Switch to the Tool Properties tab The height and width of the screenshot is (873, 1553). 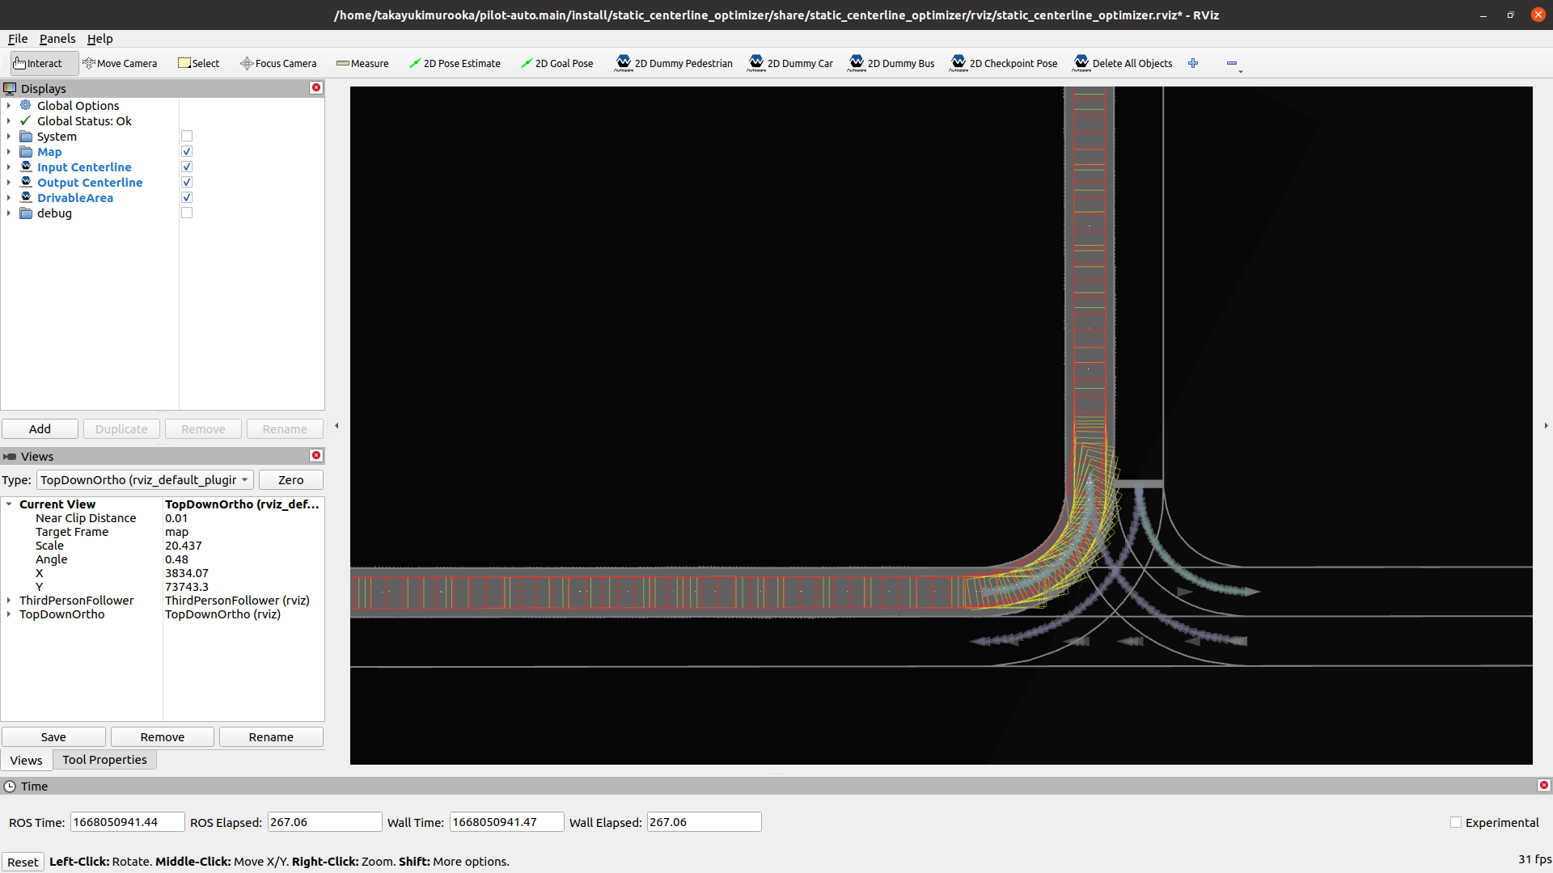pyautogui.click(x=104, y=760)
